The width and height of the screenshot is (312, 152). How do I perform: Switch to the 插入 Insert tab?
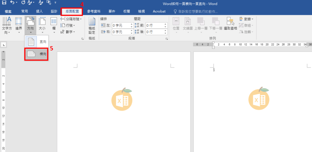[39, 12]
